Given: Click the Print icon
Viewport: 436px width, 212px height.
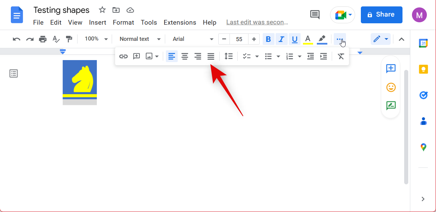Looking at the screenshot, I should pyautogui.click(x=43, y=39).
